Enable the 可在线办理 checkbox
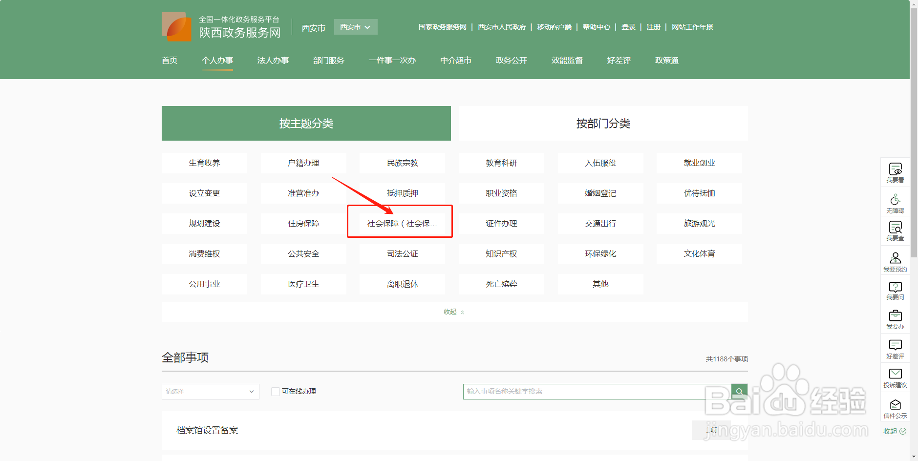Image resolution: width=918 pixels, height=461 pixels. click(275, 391)
